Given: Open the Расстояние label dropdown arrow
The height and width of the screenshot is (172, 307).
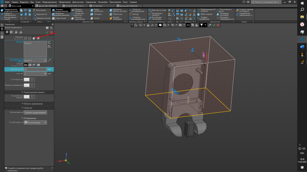Looking at the screenshot, I should pyautogui.click(x=22, y=69).
